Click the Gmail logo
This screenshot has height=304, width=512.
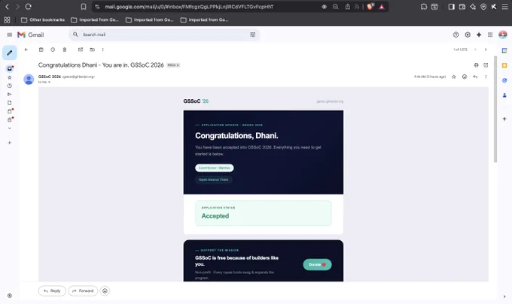point(30,35)
